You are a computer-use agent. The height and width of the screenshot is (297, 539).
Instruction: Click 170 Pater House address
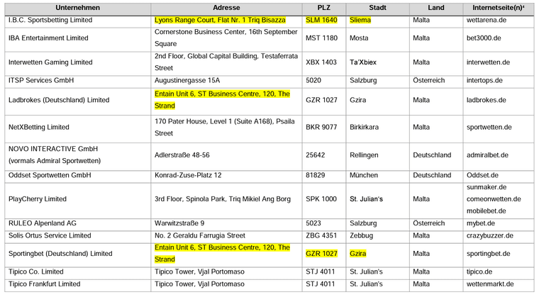click(225, 127)
